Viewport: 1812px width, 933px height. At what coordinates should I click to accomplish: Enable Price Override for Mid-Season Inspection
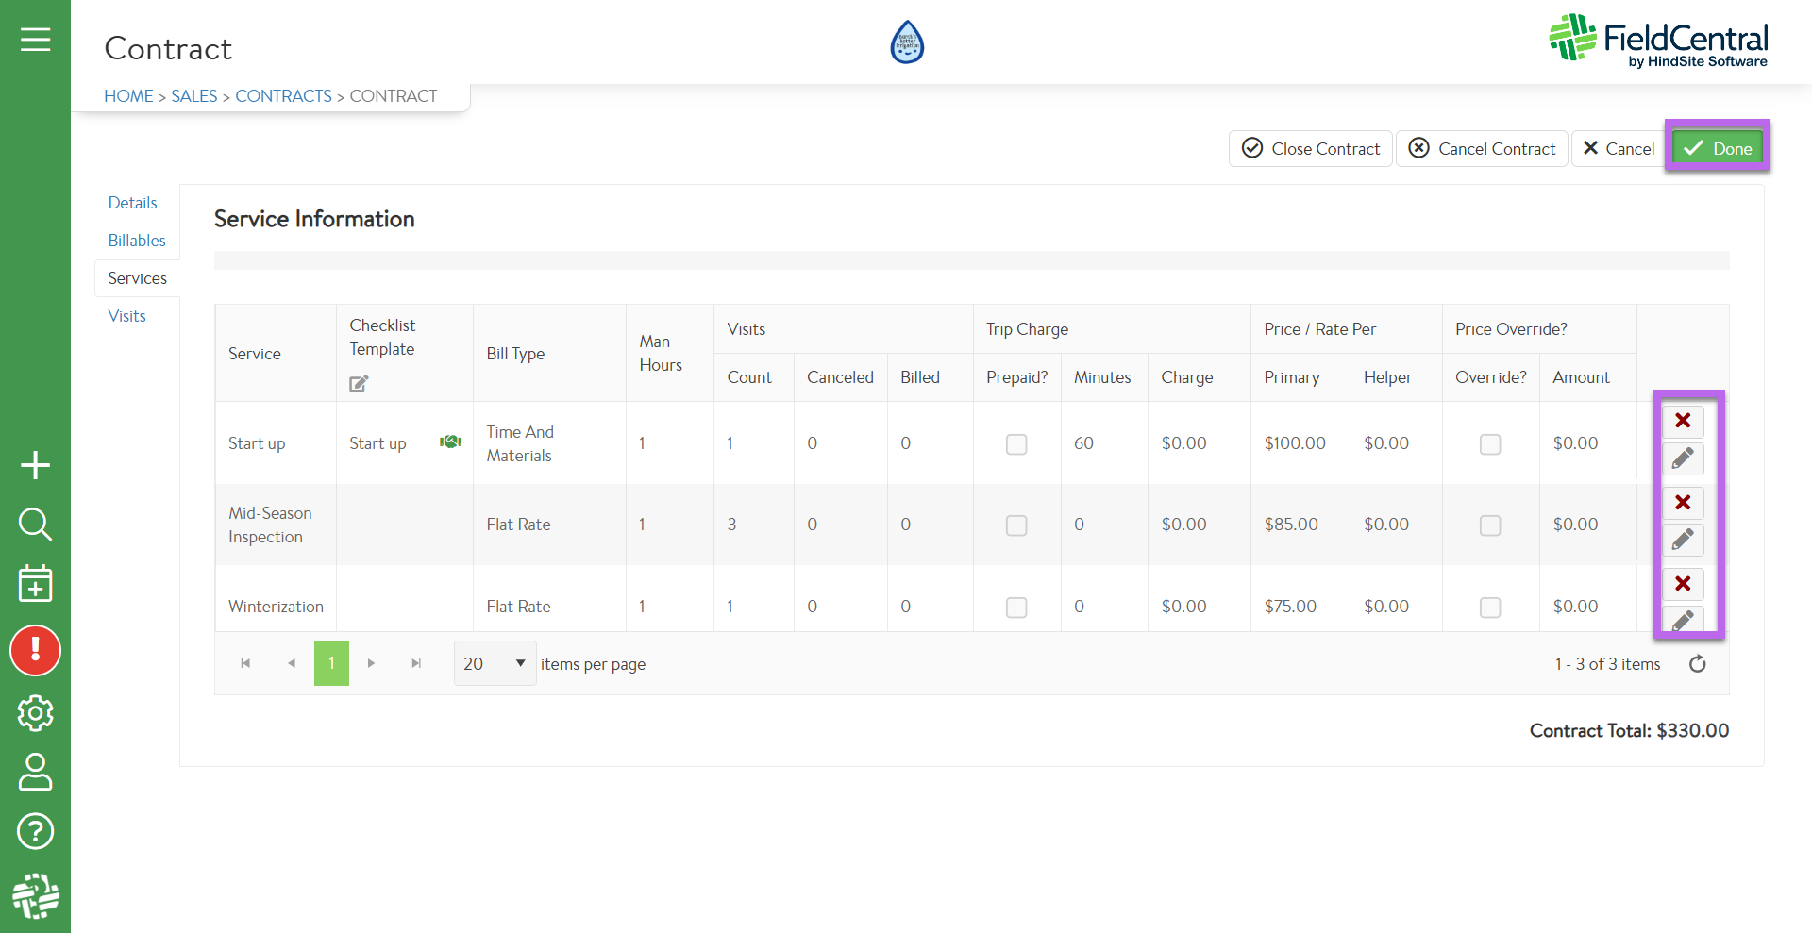[x=1489, y=525]
